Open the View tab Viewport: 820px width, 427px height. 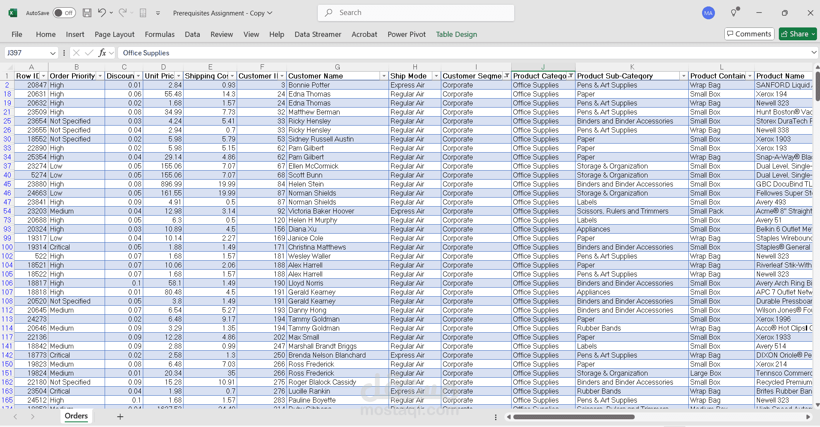[251, 34]
